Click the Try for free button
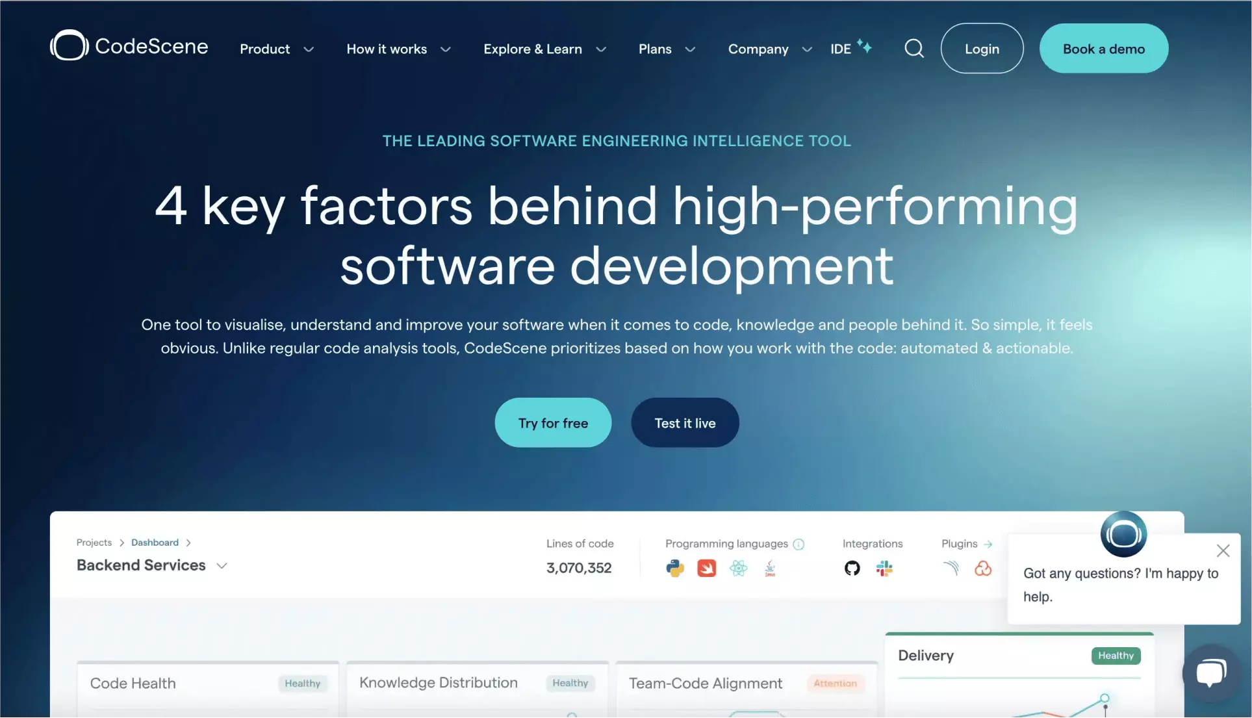Screen dimensions: 1252x718 (x=553, y=422)
